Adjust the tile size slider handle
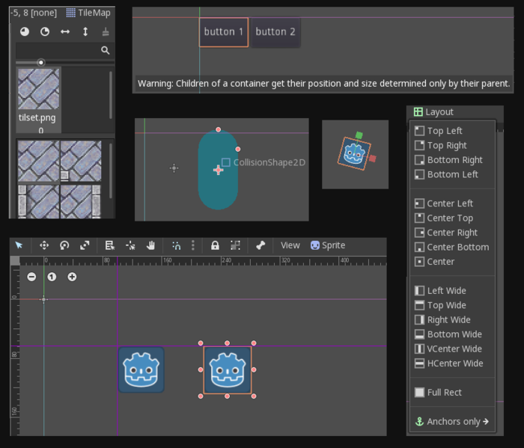The height and width of the screenshot is (448, 524). [40, 62]
